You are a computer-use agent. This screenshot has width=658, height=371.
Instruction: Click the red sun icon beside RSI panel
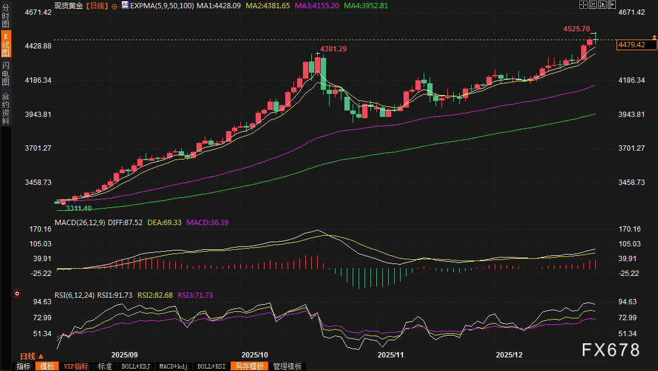(18, 293)
